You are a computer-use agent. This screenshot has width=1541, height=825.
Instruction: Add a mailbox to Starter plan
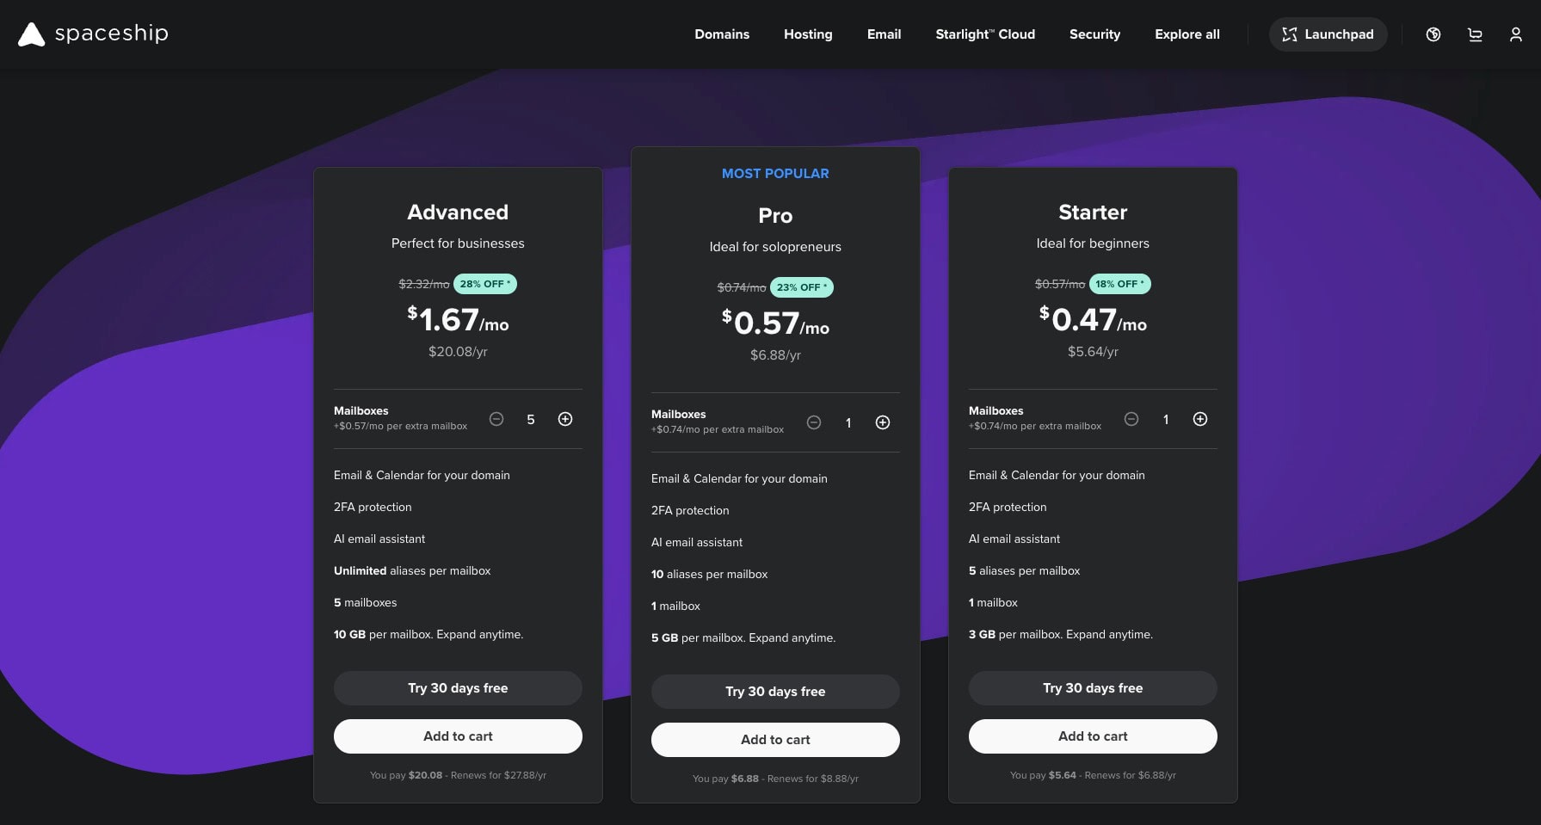1200,419
